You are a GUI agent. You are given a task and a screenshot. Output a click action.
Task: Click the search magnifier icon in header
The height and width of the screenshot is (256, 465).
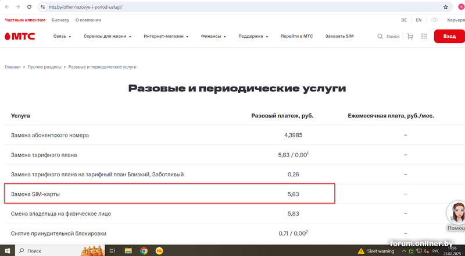click(380, 36)
